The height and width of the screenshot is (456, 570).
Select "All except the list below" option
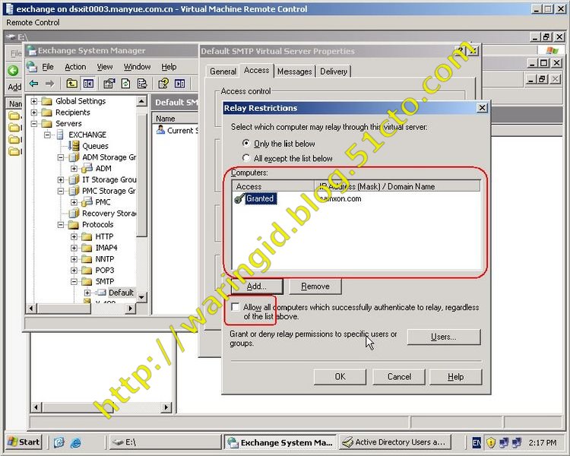245,158
